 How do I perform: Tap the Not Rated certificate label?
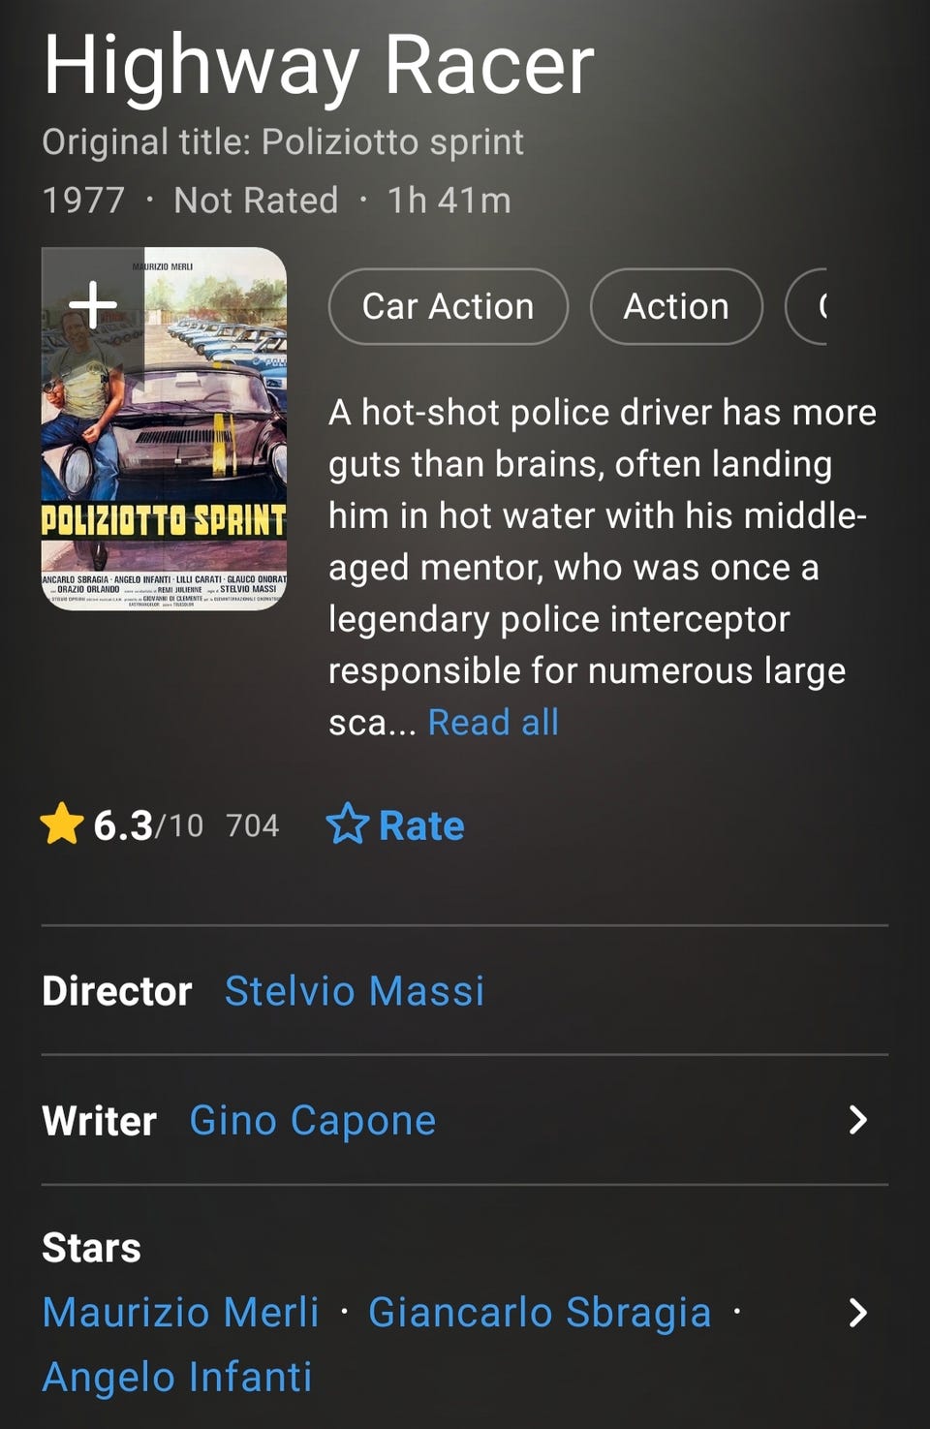pos(256,201)
